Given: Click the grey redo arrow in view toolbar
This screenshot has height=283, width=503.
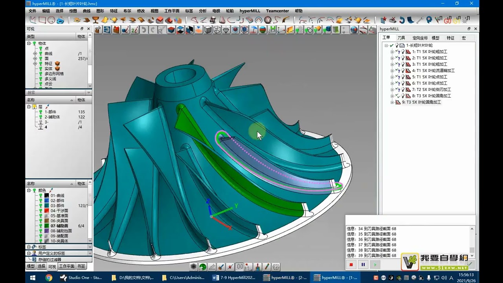Looking at the screenshot, I should pyautogui.click(x=153, y=30).
